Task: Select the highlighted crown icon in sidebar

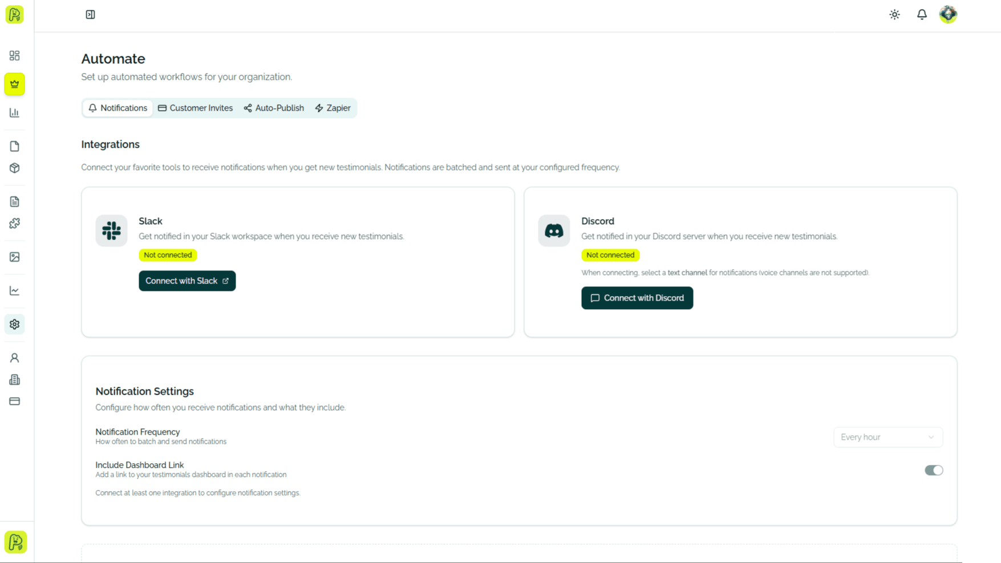Action: coord(15,84)
